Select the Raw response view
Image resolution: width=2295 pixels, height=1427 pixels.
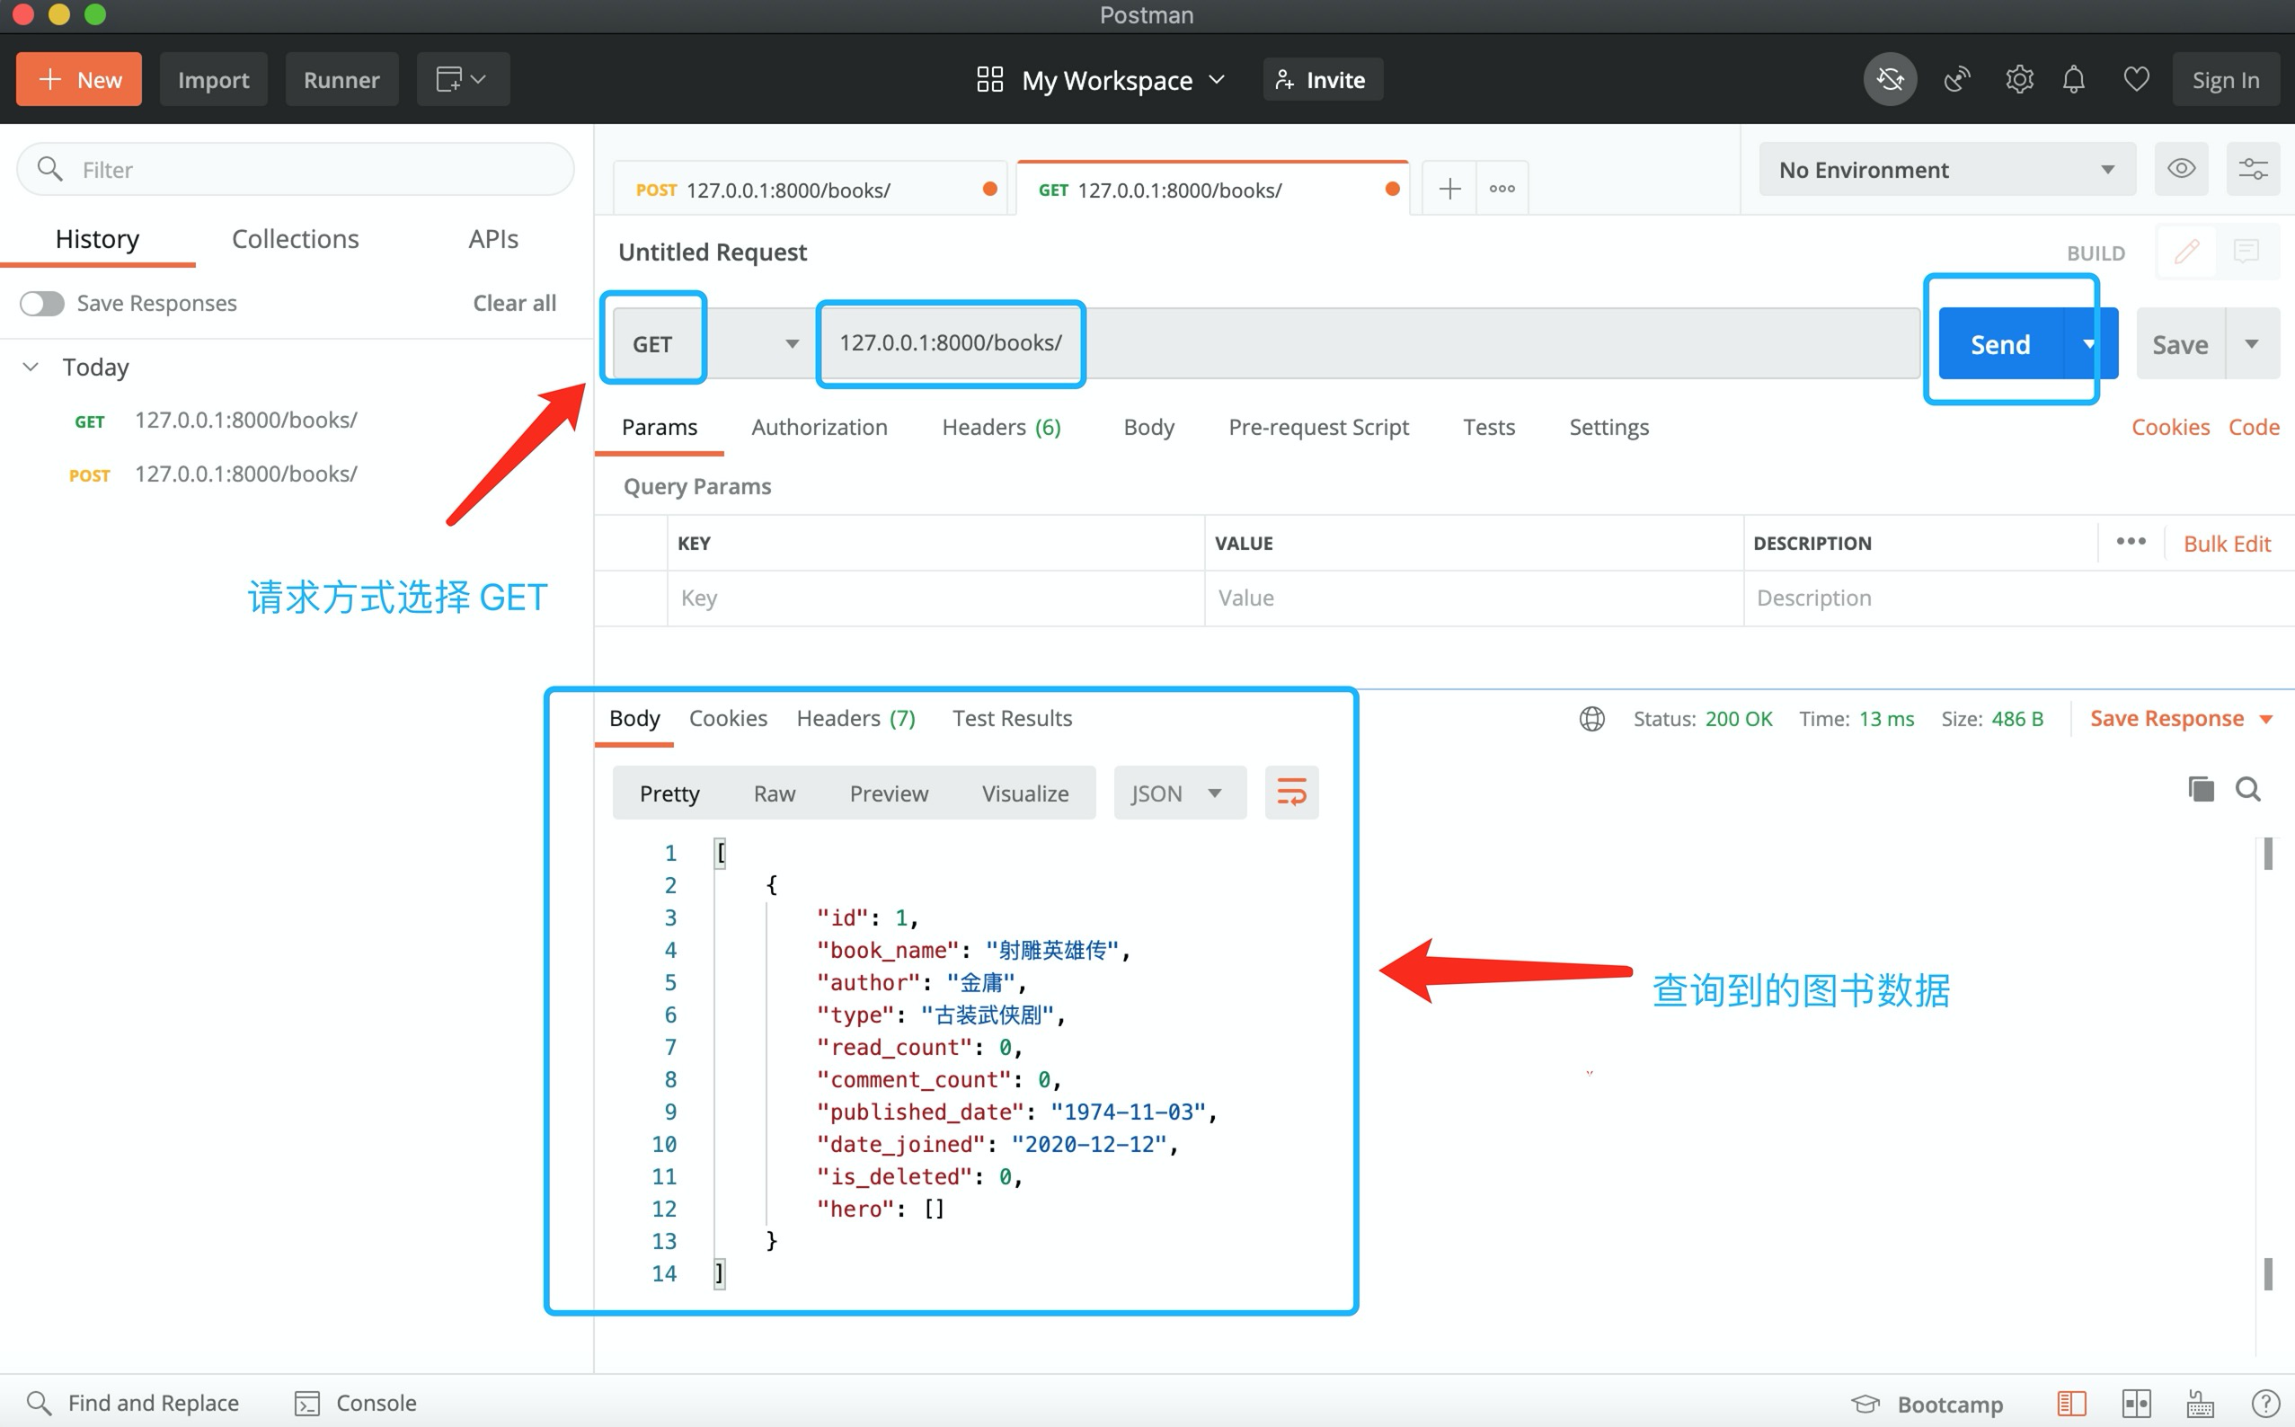(x=774, y=793)
